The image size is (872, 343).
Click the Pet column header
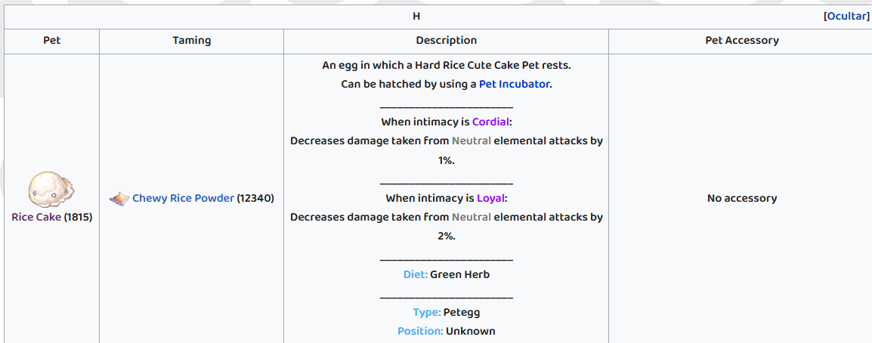pos(51,41)
